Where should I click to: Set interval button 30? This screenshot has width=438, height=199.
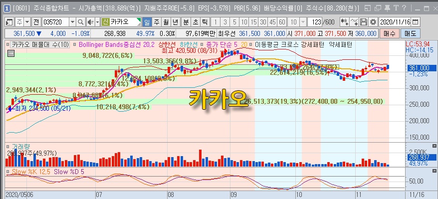pos(263,22)
